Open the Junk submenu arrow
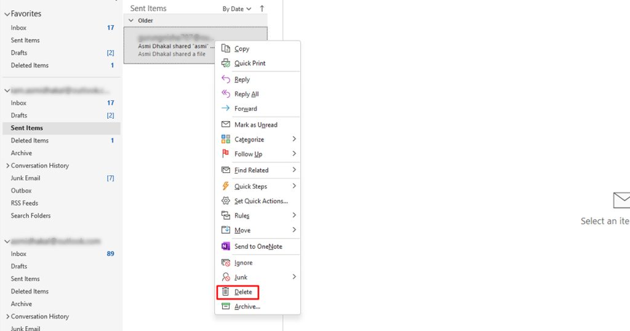This screenshot has height=331, width=630. [294, 277]
